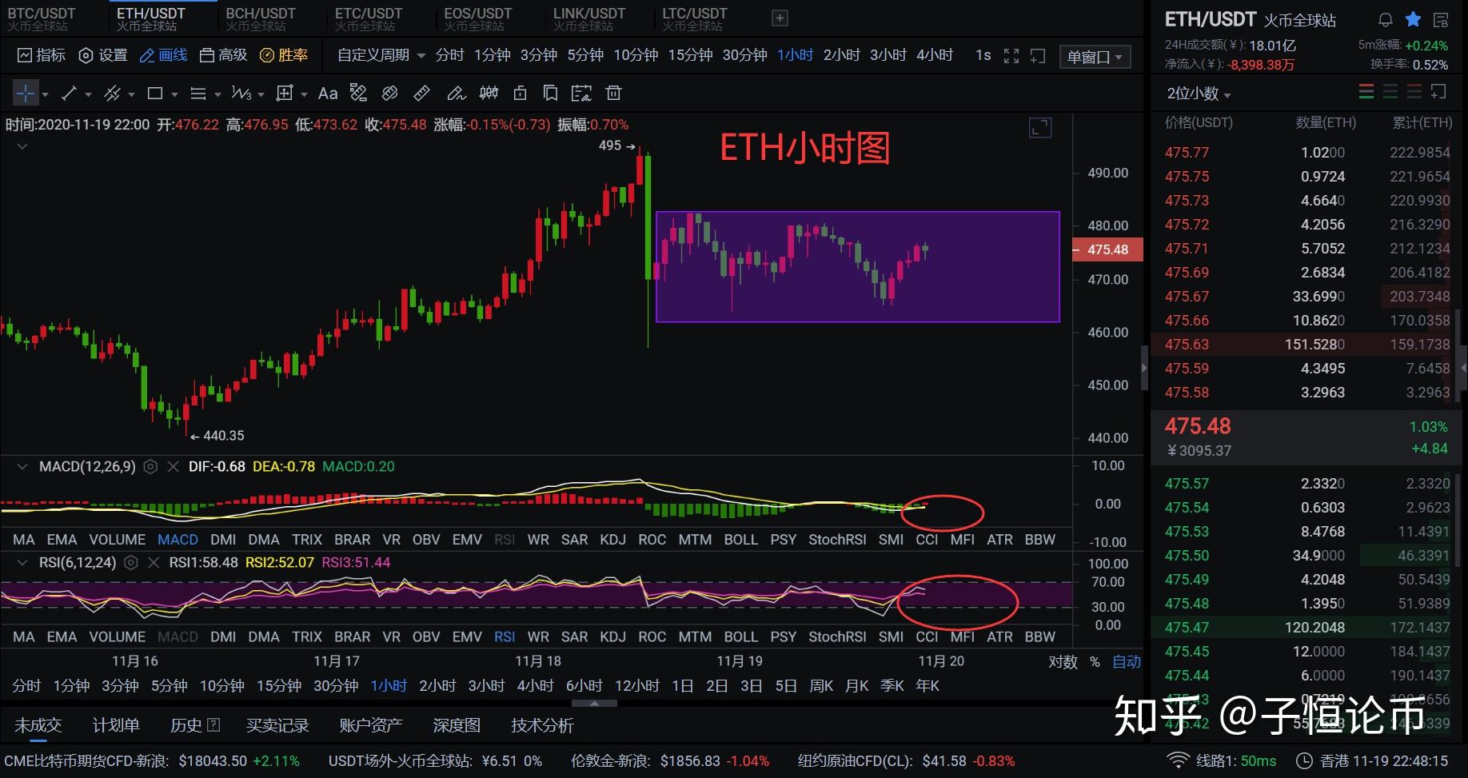This screenshot has width=1468, height=778.
Task: Switch to the BCH/USDT tab
Action: coord(260,19)
